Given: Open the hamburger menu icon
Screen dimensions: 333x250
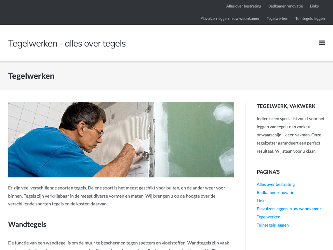Looking at the screenshot, I should tap(322, 43).
